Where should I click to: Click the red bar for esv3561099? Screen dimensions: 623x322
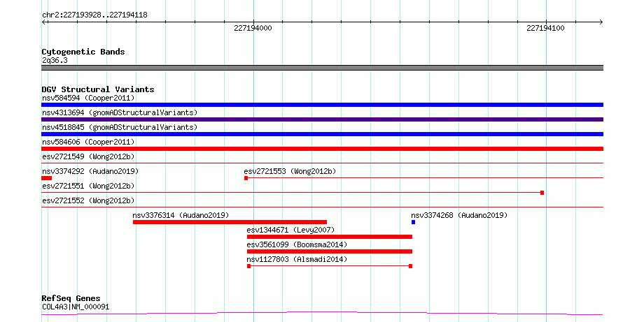[330, 251]
